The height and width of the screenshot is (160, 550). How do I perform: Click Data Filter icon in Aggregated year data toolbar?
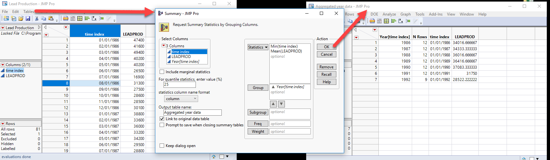[372, 21]
